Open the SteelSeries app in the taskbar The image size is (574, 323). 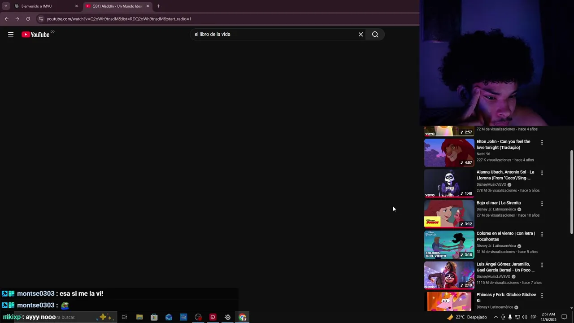[x=227, y=317]
